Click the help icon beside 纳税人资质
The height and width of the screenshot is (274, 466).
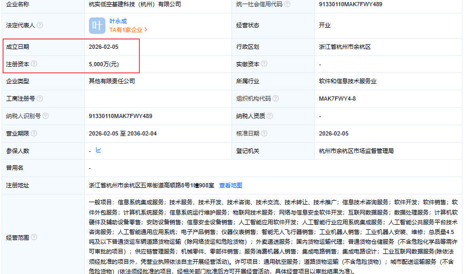270,116
